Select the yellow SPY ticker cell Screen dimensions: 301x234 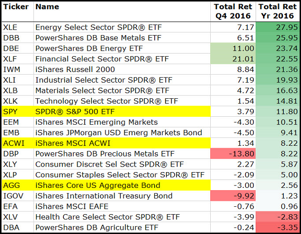coord(18,111)
